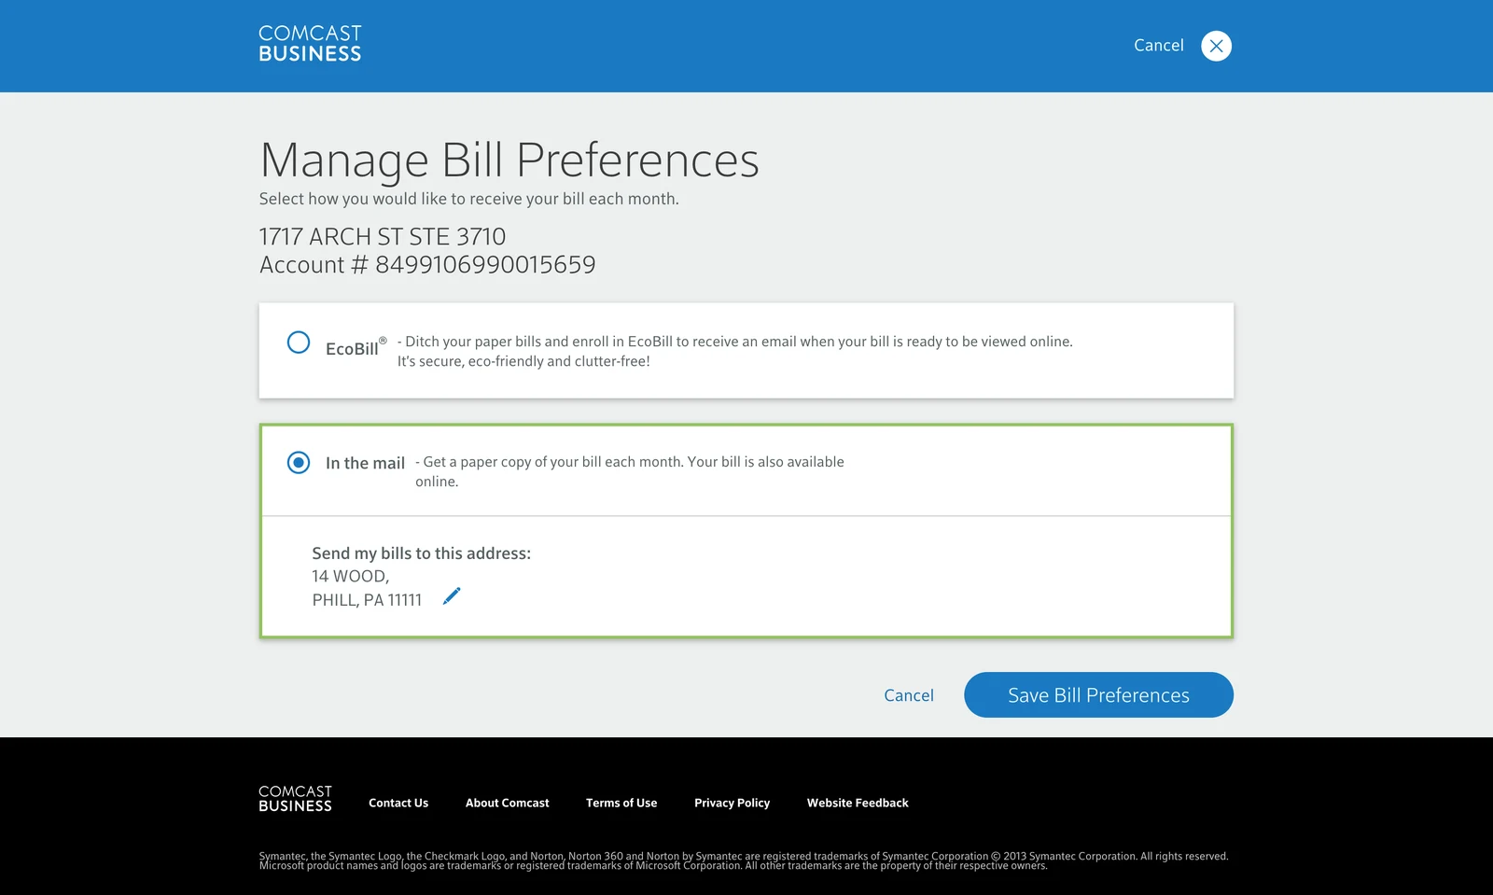
Task: Open the Contact Us footer link
Action: 398,803
